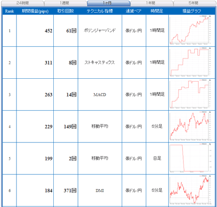Open the rank 5 daily graph thumbnail

(192, 158)
